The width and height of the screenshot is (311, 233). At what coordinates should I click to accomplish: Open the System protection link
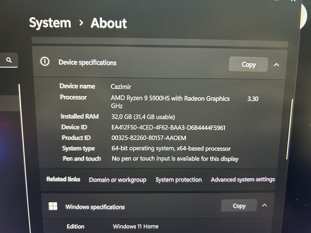(x=179, y=179)
